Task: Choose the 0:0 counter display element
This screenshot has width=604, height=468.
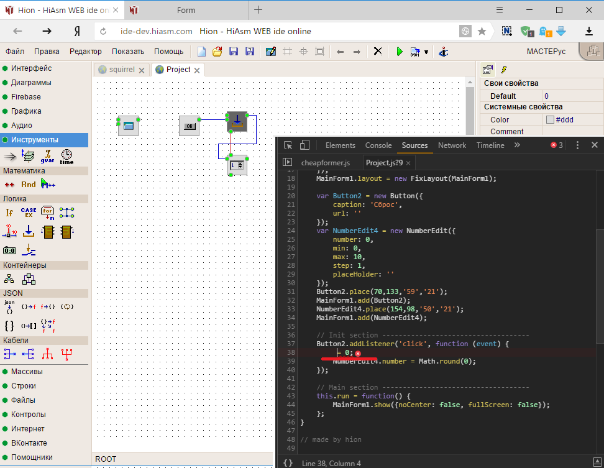Action: 9,250
